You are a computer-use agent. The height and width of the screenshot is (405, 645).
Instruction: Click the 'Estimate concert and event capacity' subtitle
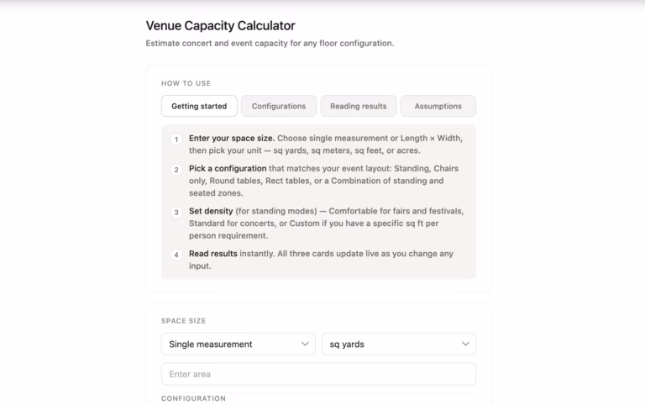click(x=270, y=44)
